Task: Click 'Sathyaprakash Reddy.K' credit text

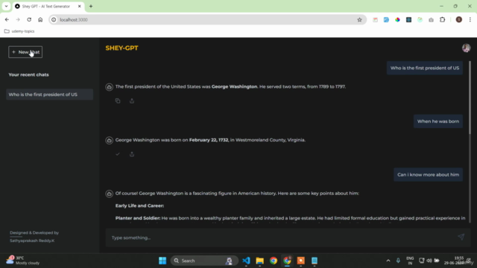Action: pos(32,240)
